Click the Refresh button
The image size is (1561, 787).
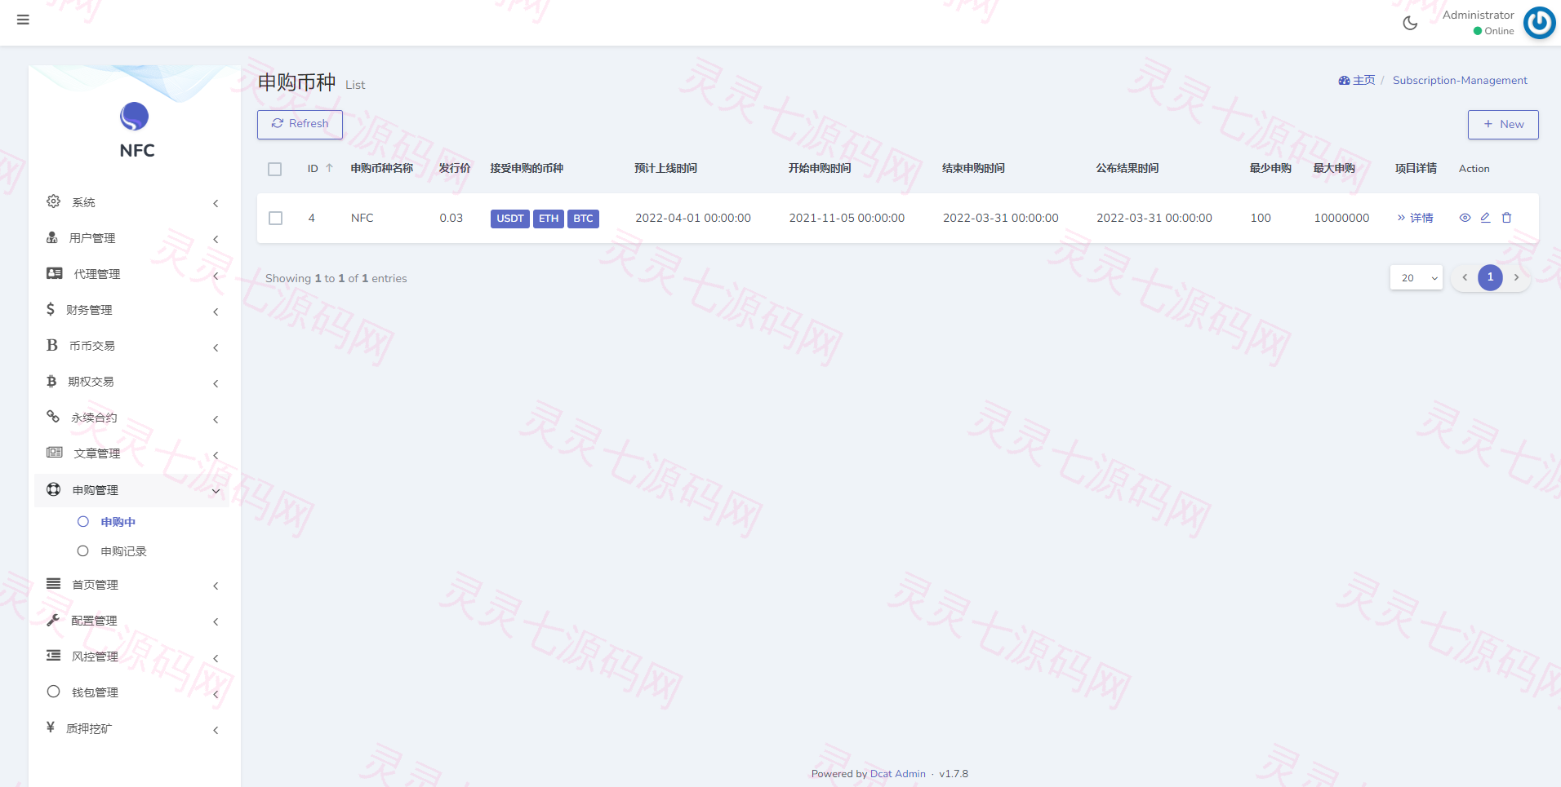(x=300, y=124)
